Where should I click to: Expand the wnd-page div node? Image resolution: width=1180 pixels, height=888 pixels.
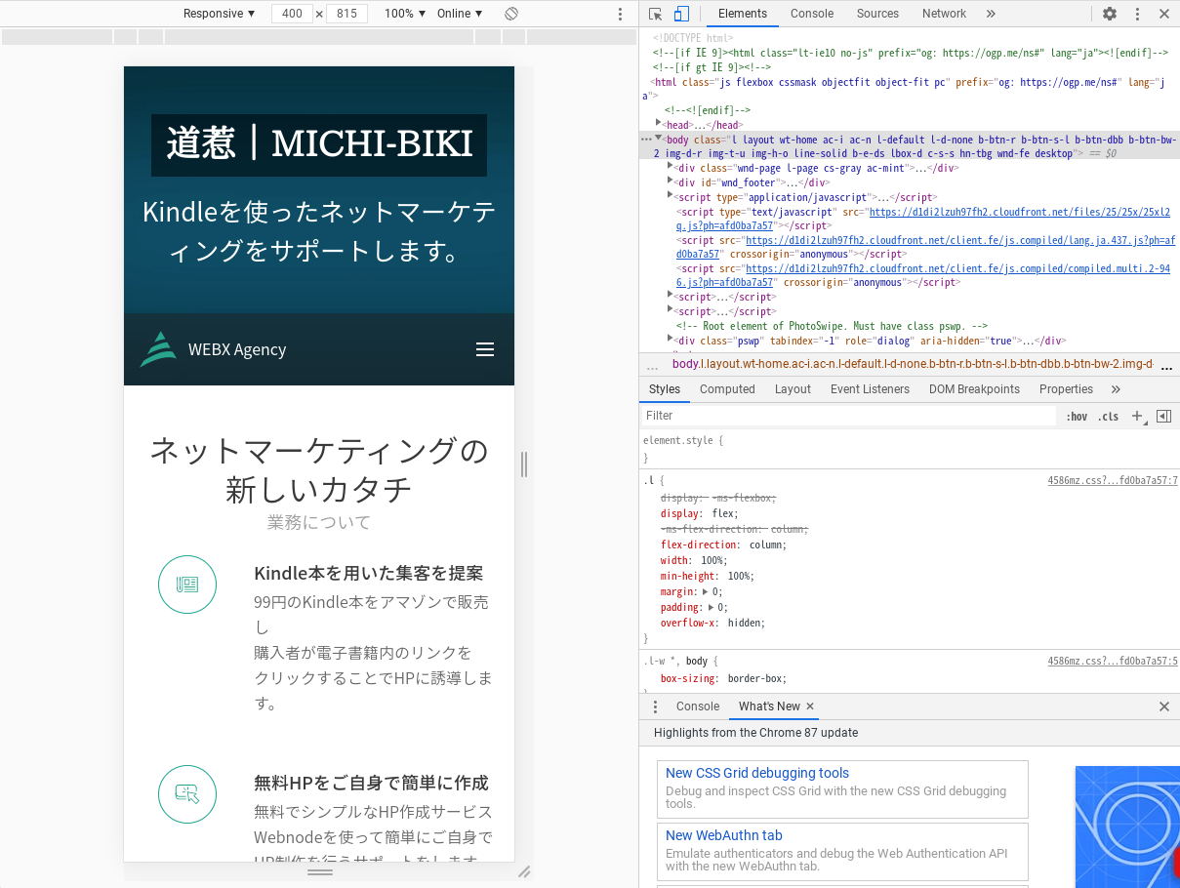[x=671, y=167]
